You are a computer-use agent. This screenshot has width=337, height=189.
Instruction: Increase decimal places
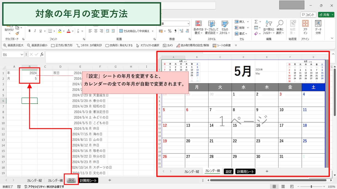182,31
